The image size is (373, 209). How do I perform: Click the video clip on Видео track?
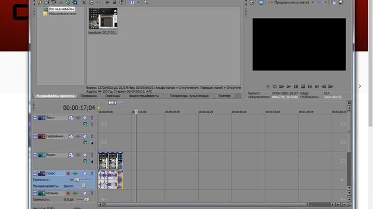(110, 161)
